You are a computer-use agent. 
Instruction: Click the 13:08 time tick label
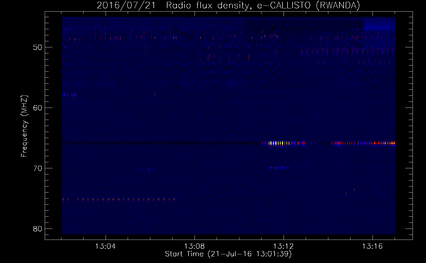pyautogui.click(x=194, y=246)
